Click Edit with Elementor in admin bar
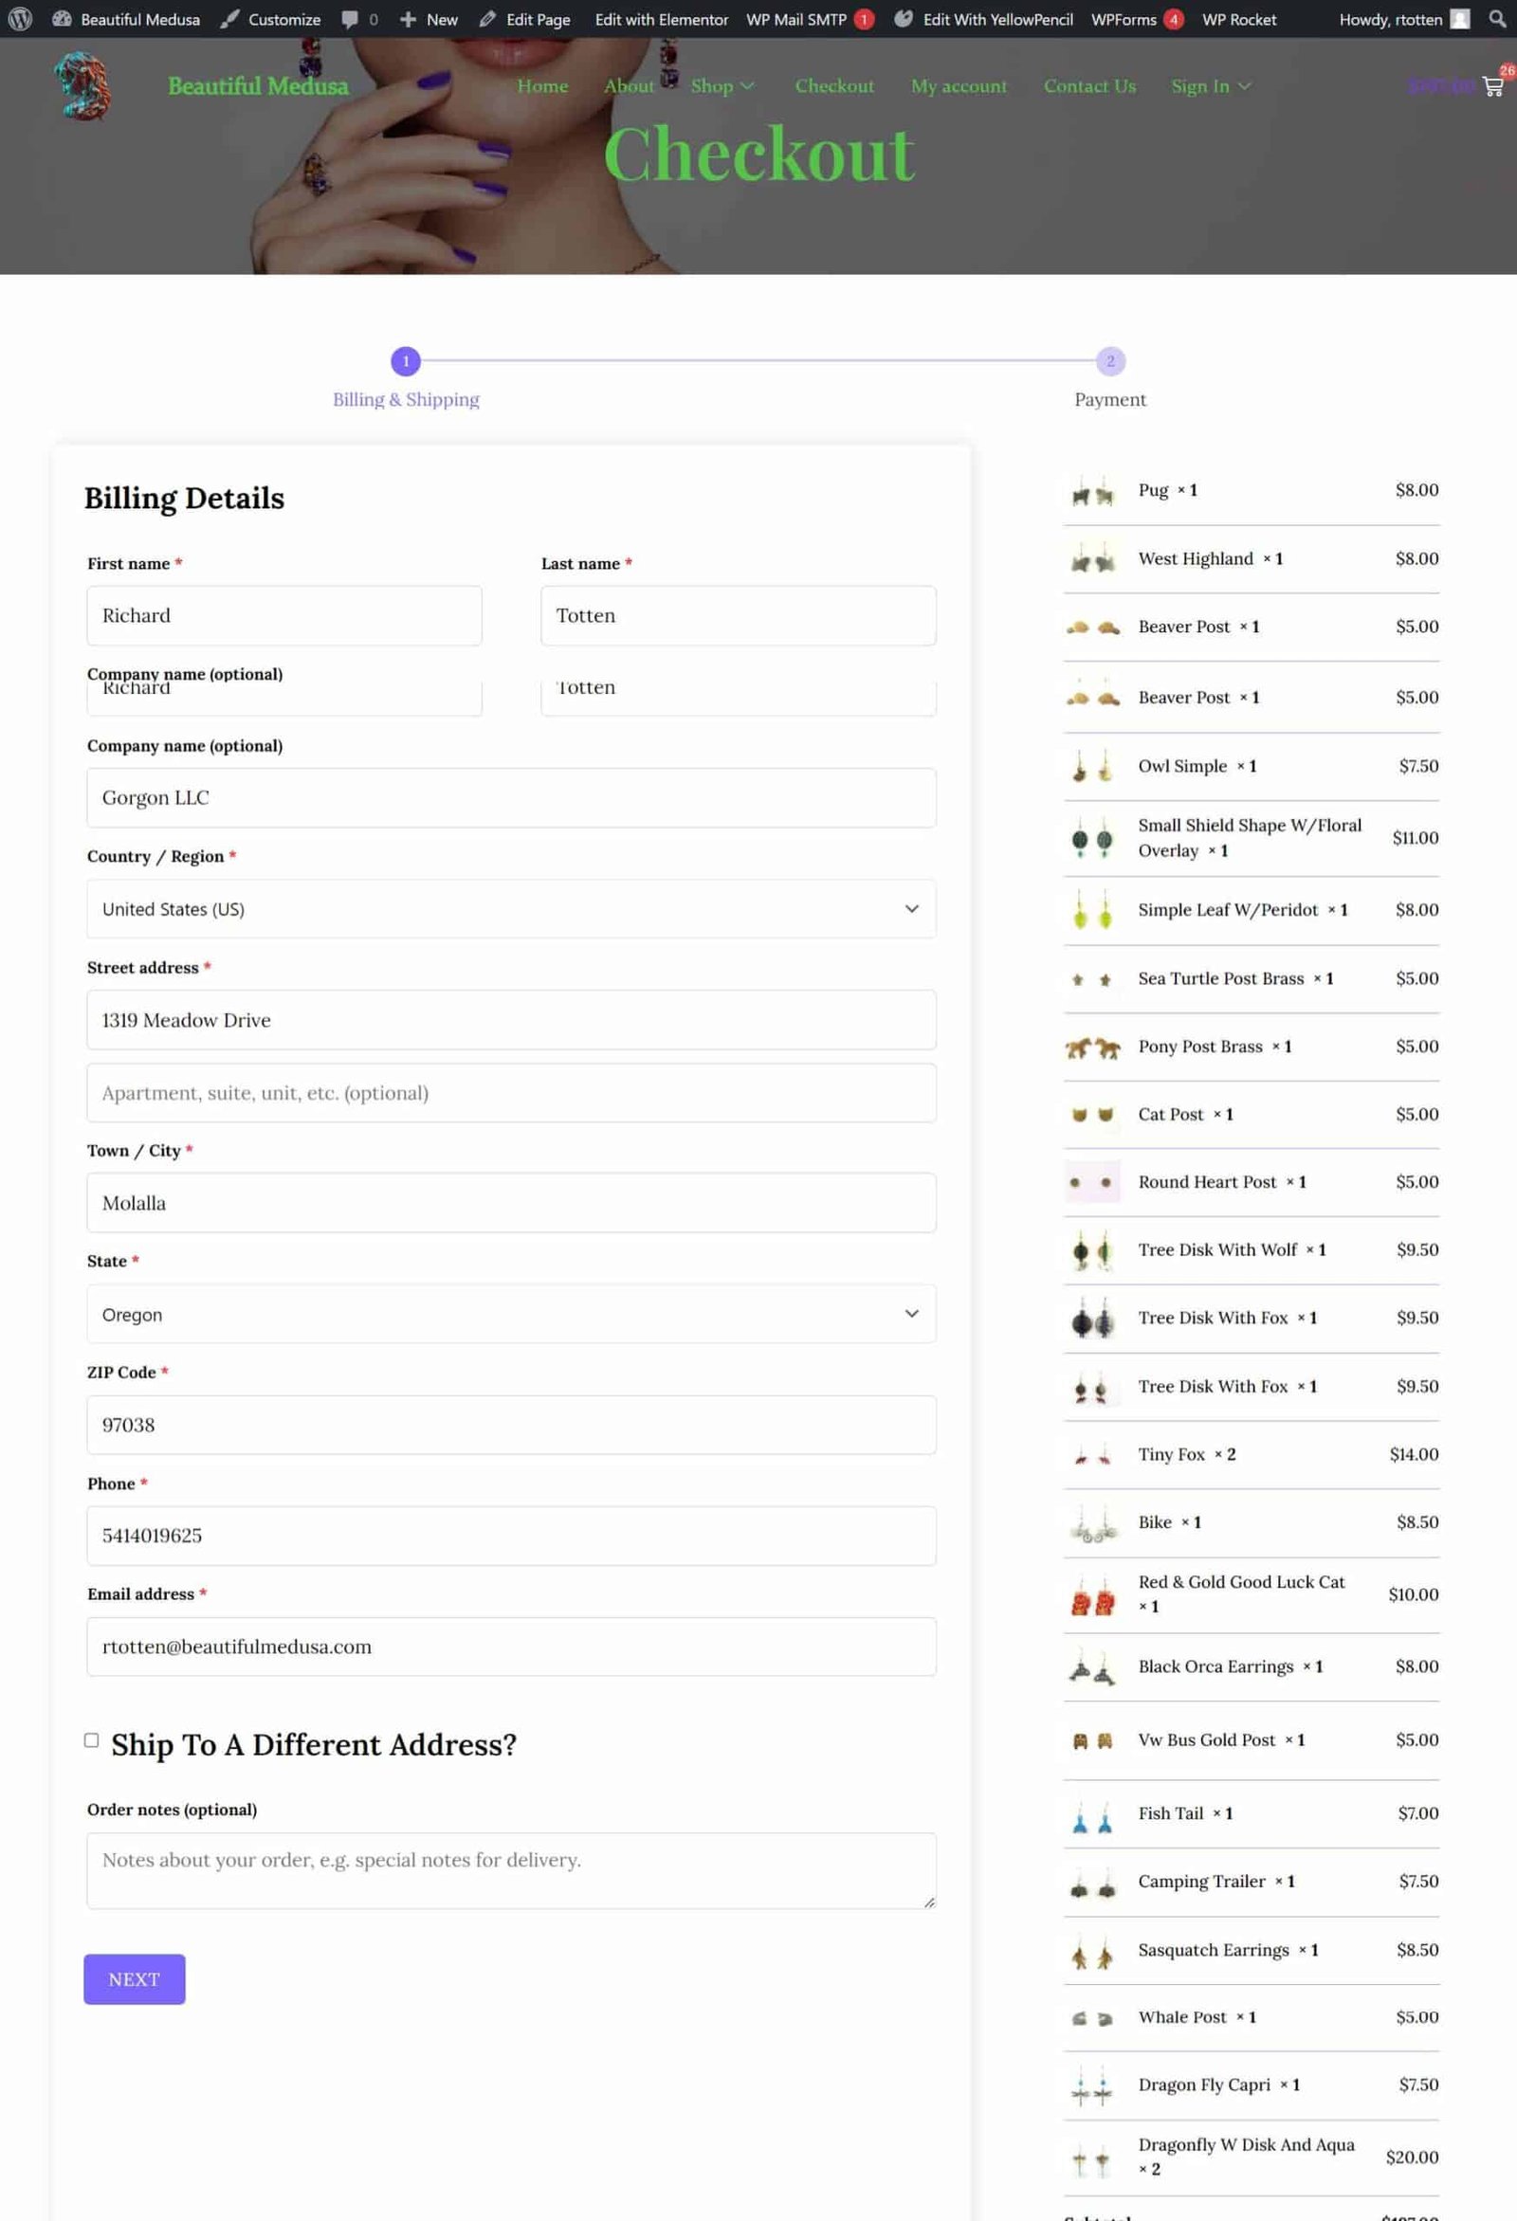This screenshot has height=2221, width=1517. 661,19
